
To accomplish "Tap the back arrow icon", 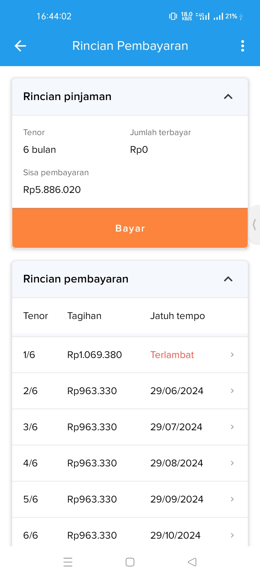I will (x=21, y=46).
